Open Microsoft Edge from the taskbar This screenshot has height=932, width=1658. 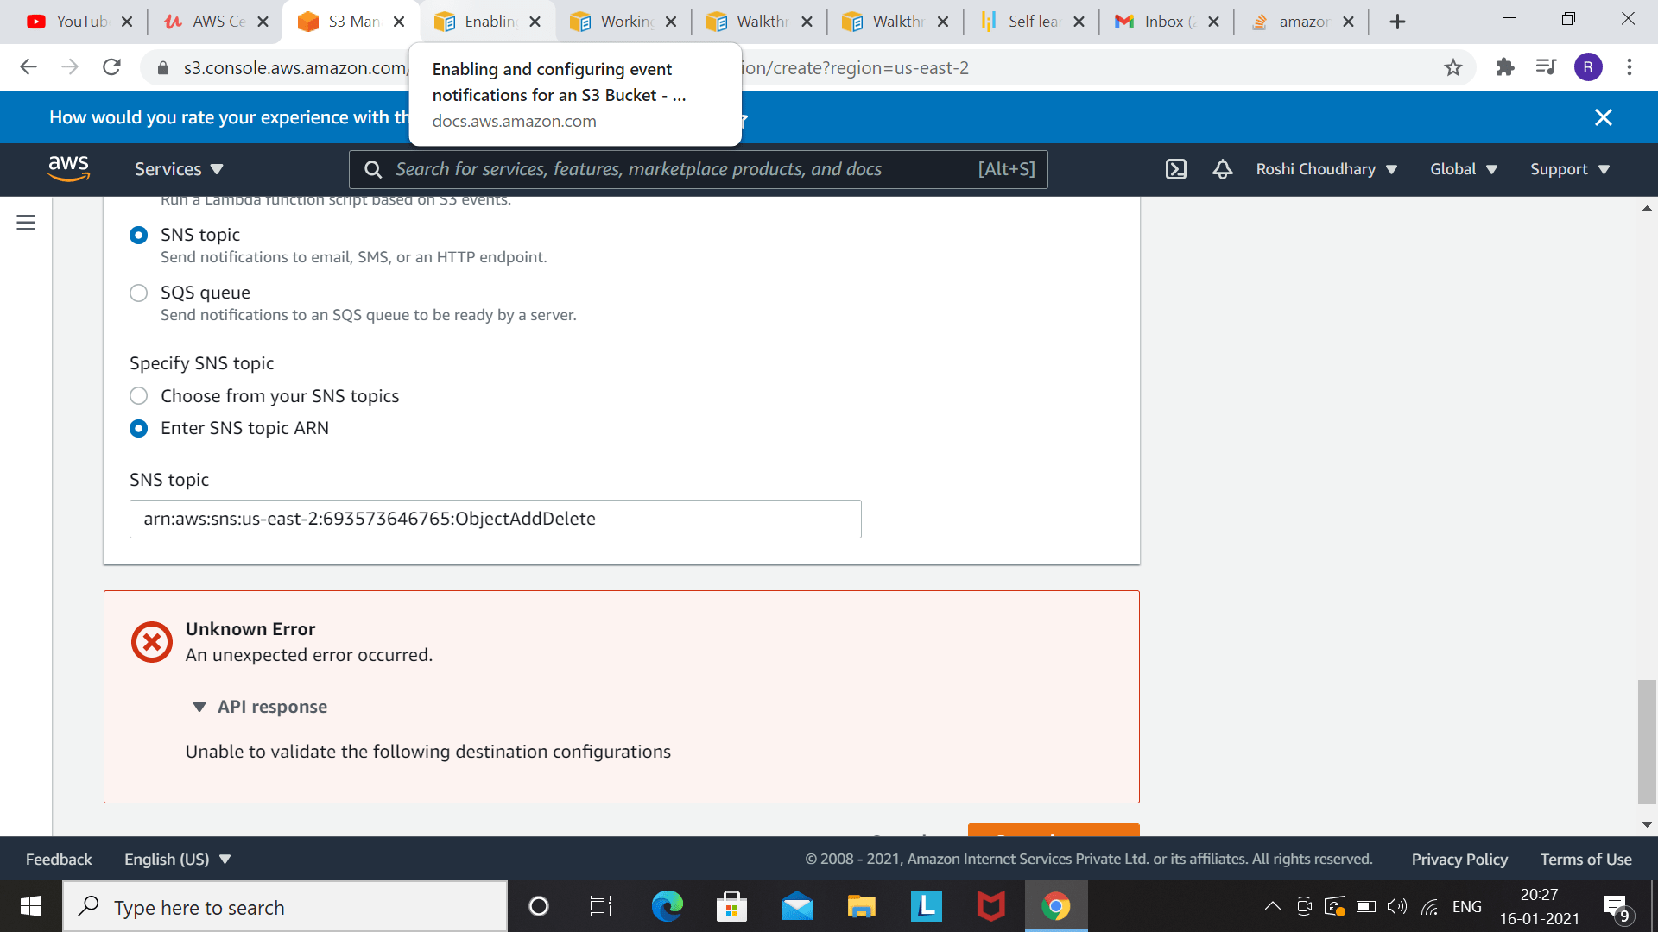click(x=667, y=906)
